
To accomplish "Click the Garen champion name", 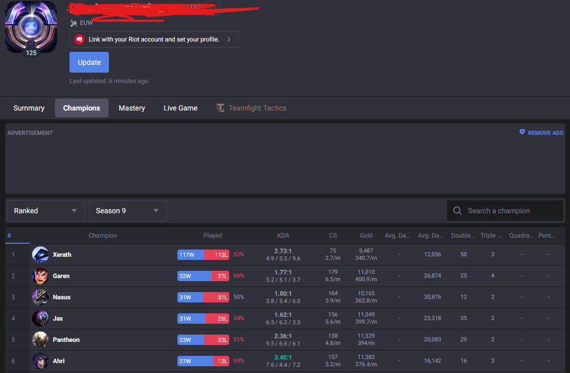I will coord(61,276).
